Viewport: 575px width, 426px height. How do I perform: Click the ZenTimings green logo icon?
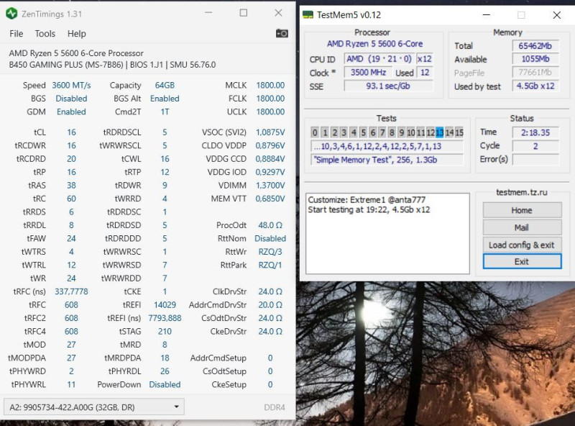[x=11, y=14]
